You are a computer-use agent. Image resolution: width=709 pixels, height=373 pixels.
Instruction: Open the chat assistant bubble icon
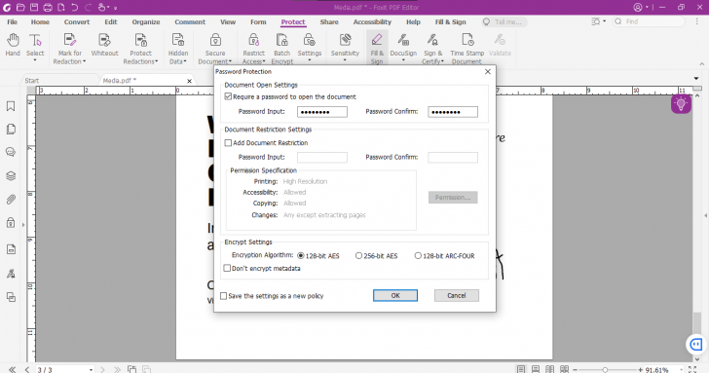coord(695,345)
